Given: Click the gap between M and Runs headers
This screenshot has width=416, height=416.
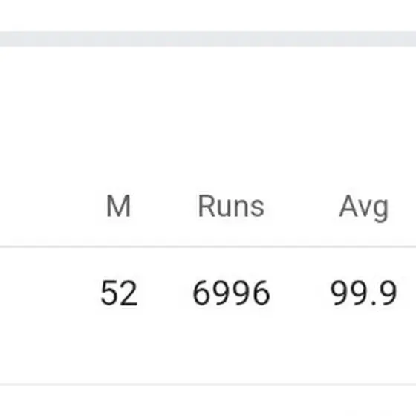Looking at the screenshot, I should (164, 206).
